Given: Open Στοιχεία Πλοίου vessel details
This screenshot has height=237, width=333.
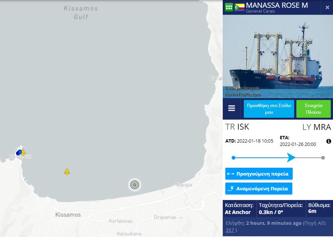Looking at the screenshot, I should pos(313,109).
